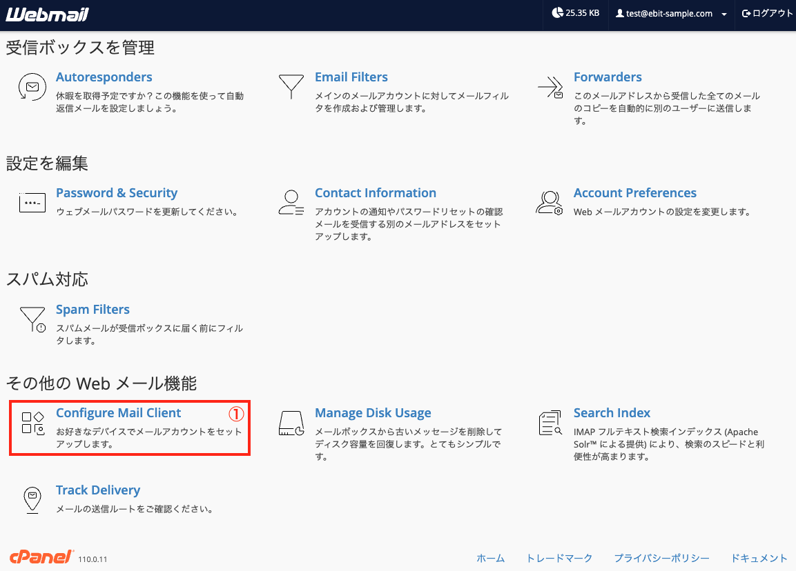Click the プライバシーポリシー footer link
This screenshot has width=796, height=571.
click(x=661, y=559)
